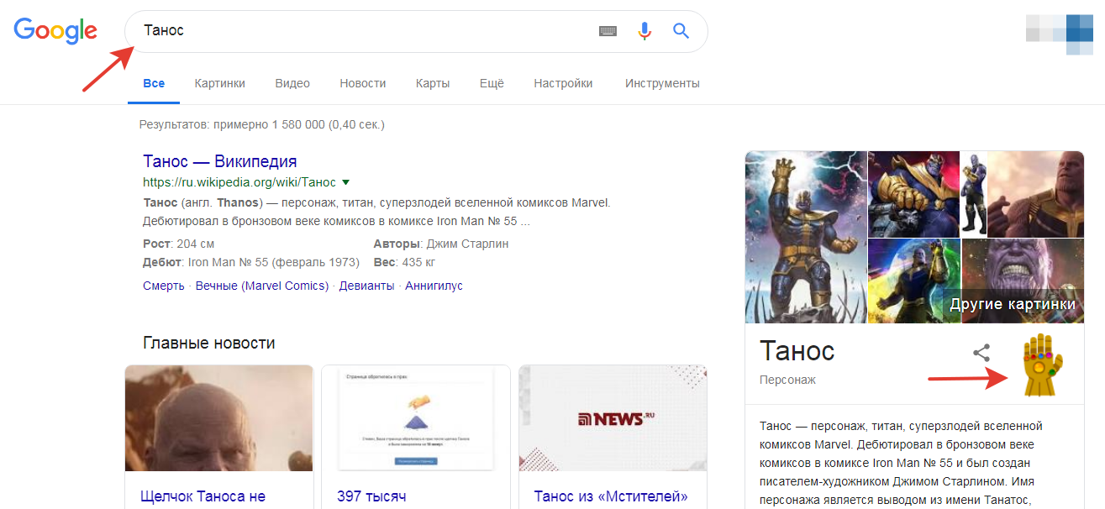The width and height of the screenshot is (1105, 509).
Task: Open the NEWS.ru news card image
Action: coord(613,418)
